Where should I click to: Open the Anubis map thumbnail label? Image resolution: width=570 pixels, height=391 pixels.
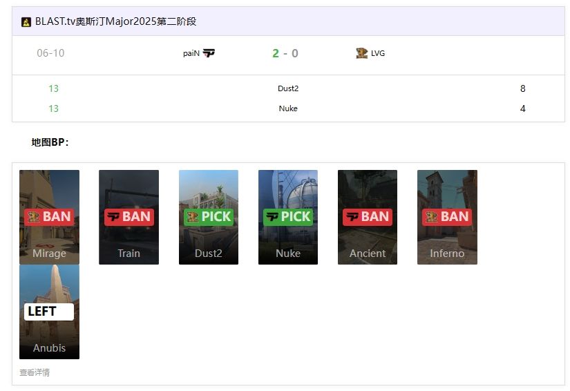click(49, 348)
